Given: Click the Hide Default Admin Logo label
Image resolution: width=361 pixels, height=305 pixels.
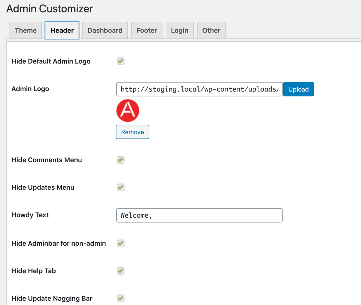Looking at the screenshot, I should [51, 61].
